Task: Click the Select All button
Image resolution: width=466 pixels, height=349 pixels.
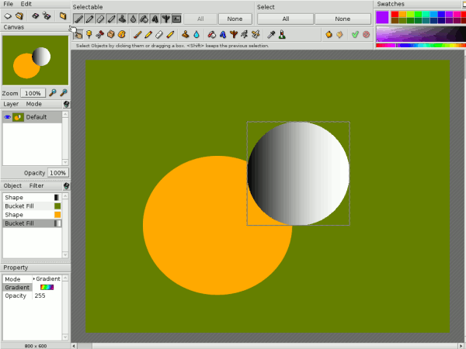Action: point(285,18)
